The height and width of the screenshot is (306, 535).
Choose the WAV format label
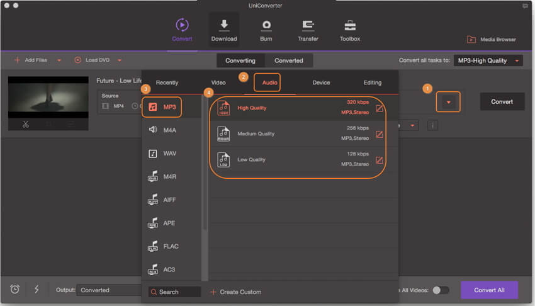[x=169, y=154]
